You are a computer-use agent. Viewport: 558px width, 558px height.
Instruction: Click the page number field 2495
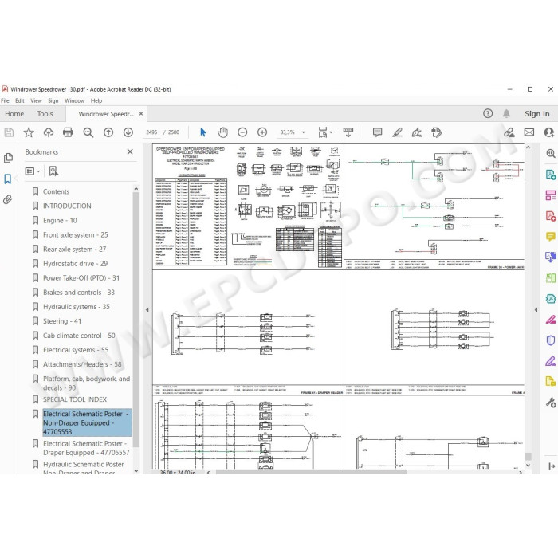(151, 132)
